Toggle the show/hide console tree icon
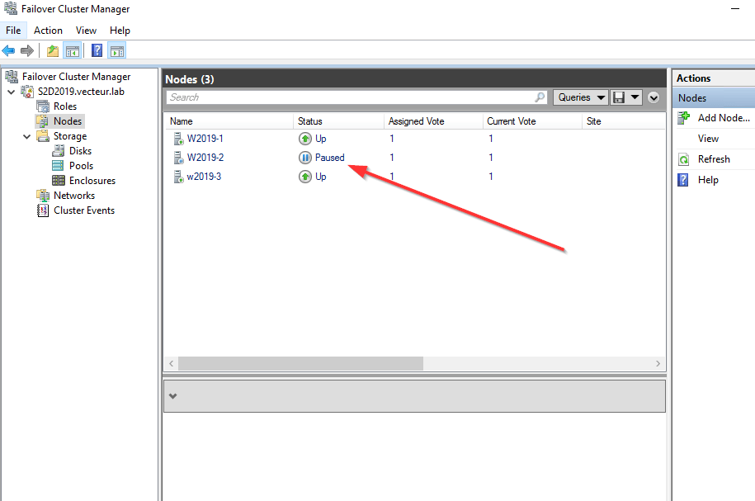The image size is (755, 501). coord(73,51)
